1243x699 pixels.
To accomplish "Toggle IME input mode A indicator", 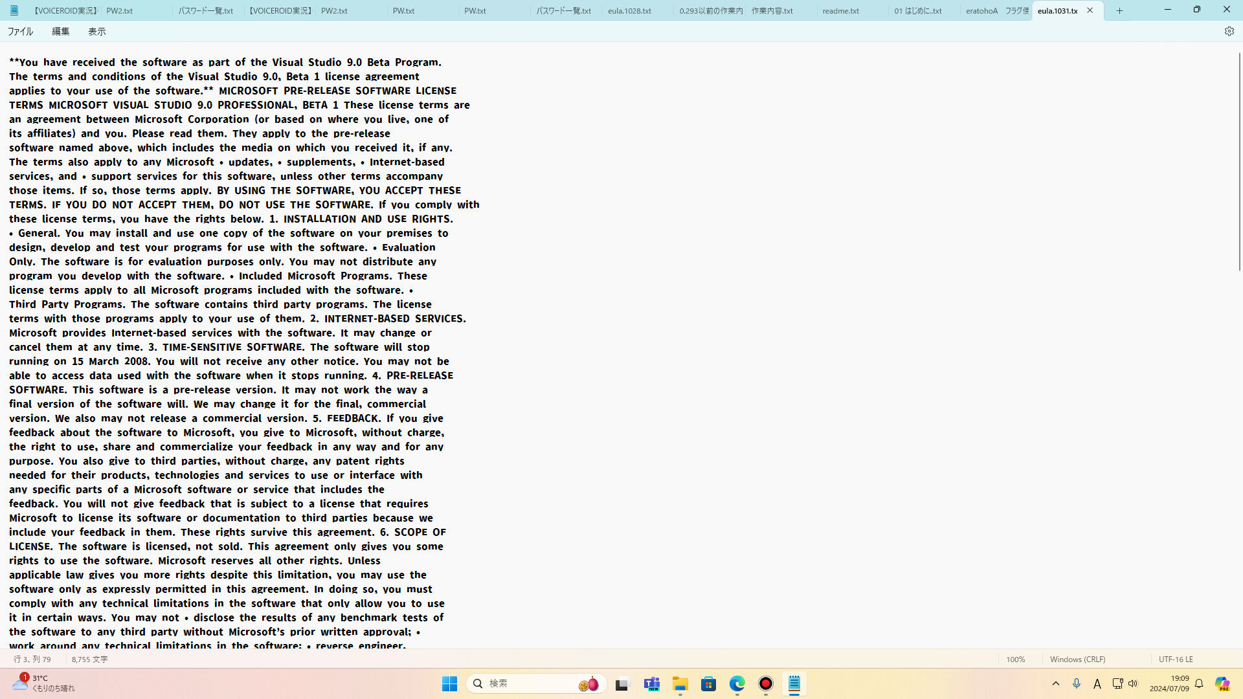I will coord(1097,683).
